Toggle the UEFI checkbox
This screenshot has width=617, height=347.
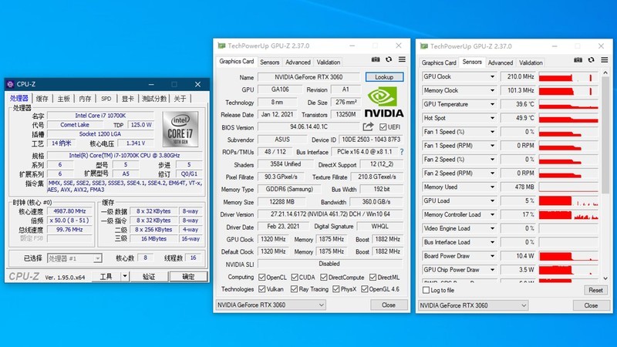click(383, 127)
